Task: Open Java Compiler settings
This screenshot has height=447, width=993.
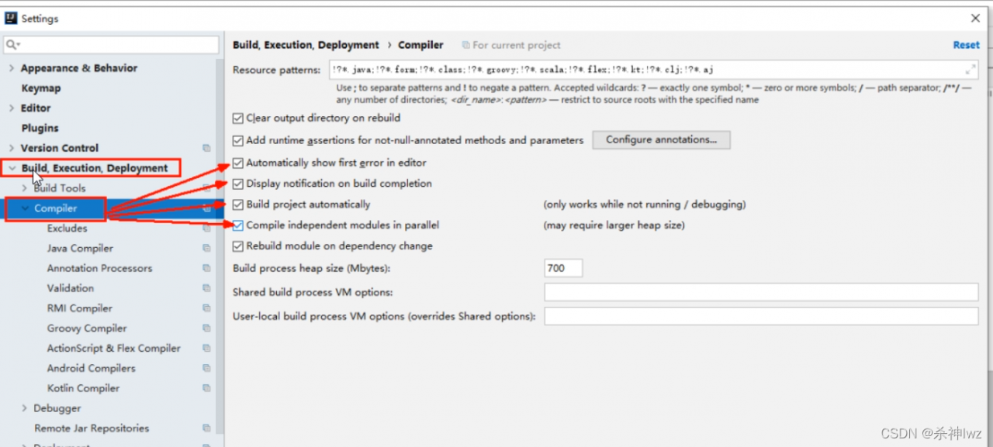Action: click(x=80, y=249)
